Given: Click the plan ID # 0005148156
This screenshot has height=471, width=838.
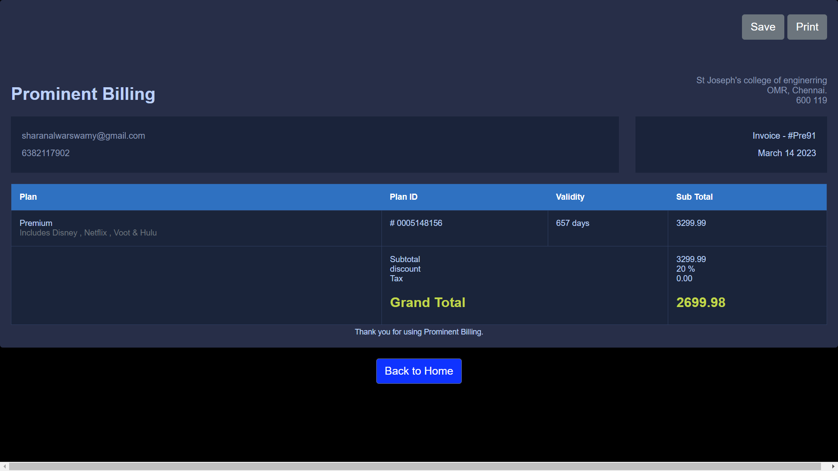Looking at the screenshot, I should (x=416, y=223).
